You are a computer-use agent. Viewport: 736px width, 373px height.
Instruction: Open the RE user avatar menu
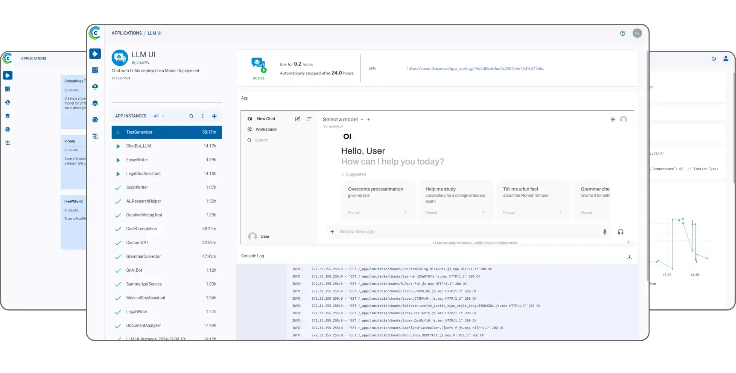(637, 33)
